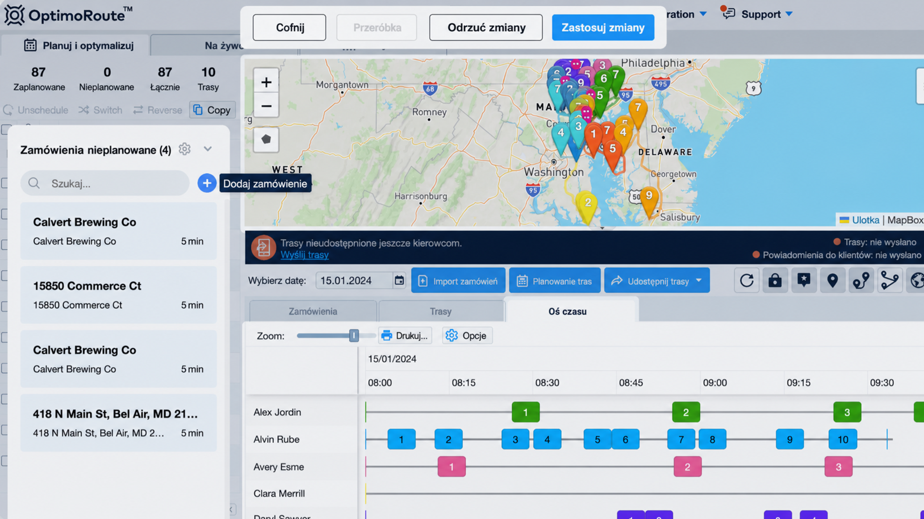Click Alvin Rube stop 10 on timeline
Image resolution: width=924 pixels, height=519 pixels.
coord(843,439)
